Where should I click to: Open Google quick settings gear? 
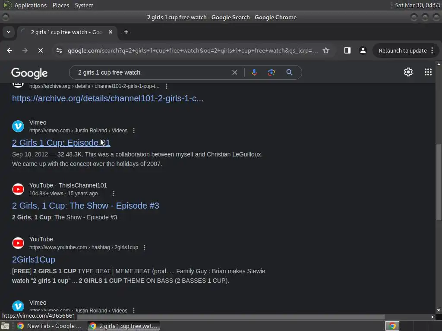tap(408, 72)
